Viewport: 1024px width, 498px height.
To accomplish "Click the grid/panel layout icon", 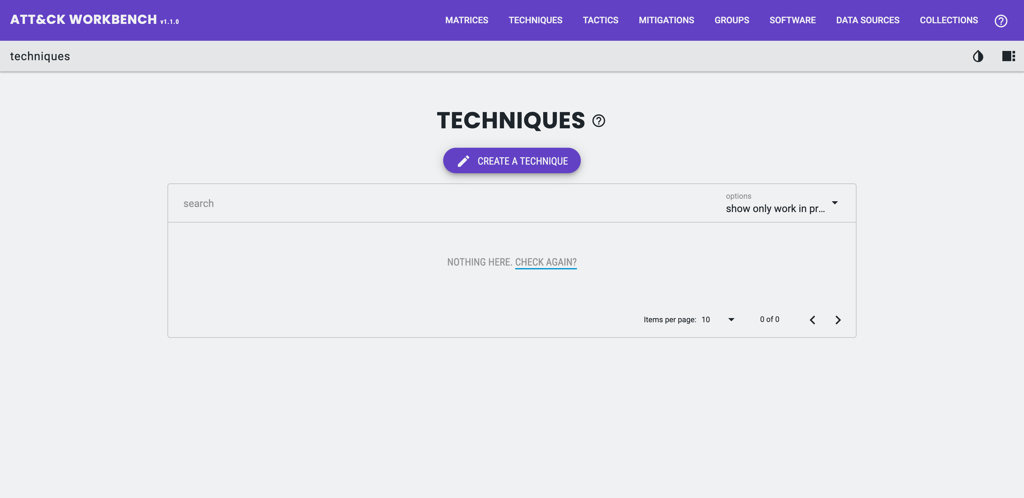I will (1008, 55).
